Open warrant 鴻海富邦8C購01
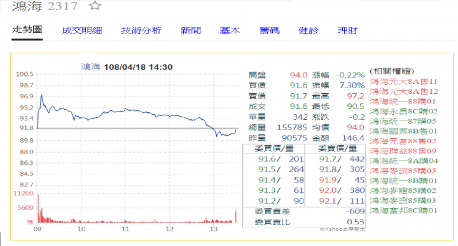The image size is (458, 246). coord(403,210)
